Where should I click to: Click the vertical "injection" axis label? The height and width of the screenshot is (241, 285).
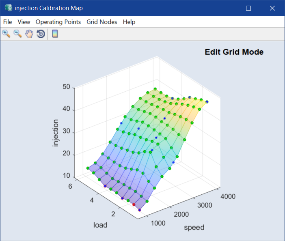tap(56, 133)
